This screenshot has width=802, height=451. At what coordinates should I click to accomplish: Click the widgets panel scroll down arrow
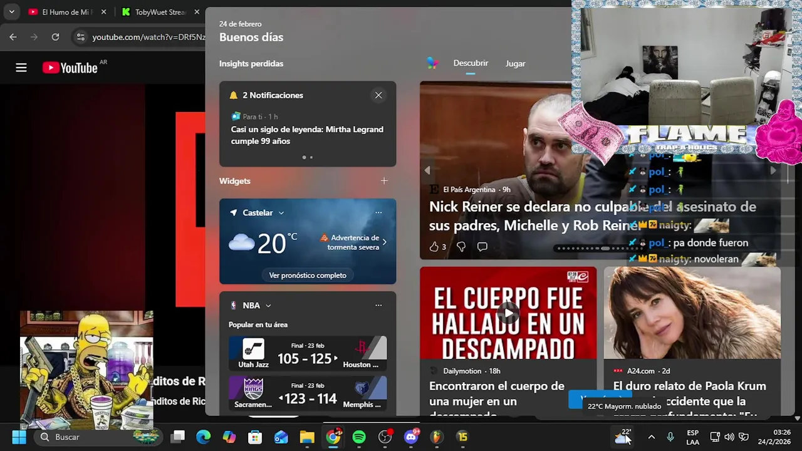797,418
